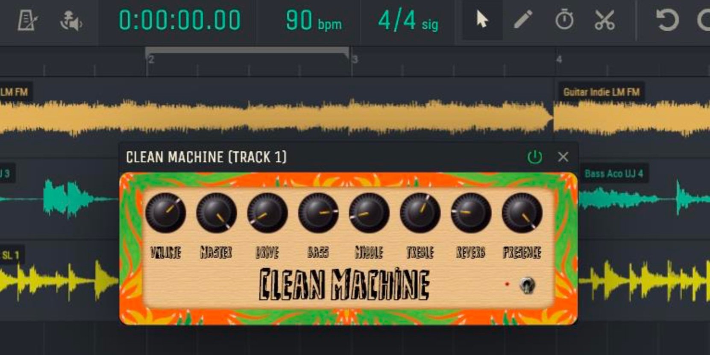
Task: Click the Drive knob
Action: 267,213
